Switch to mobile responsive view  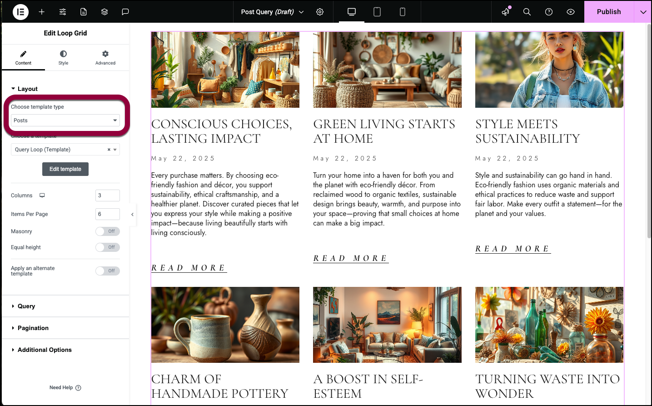point(403,12)
